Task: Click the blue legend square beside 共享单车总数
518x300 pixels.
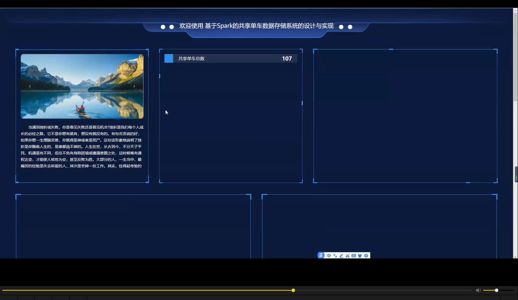Action: (x=168, y=58)
